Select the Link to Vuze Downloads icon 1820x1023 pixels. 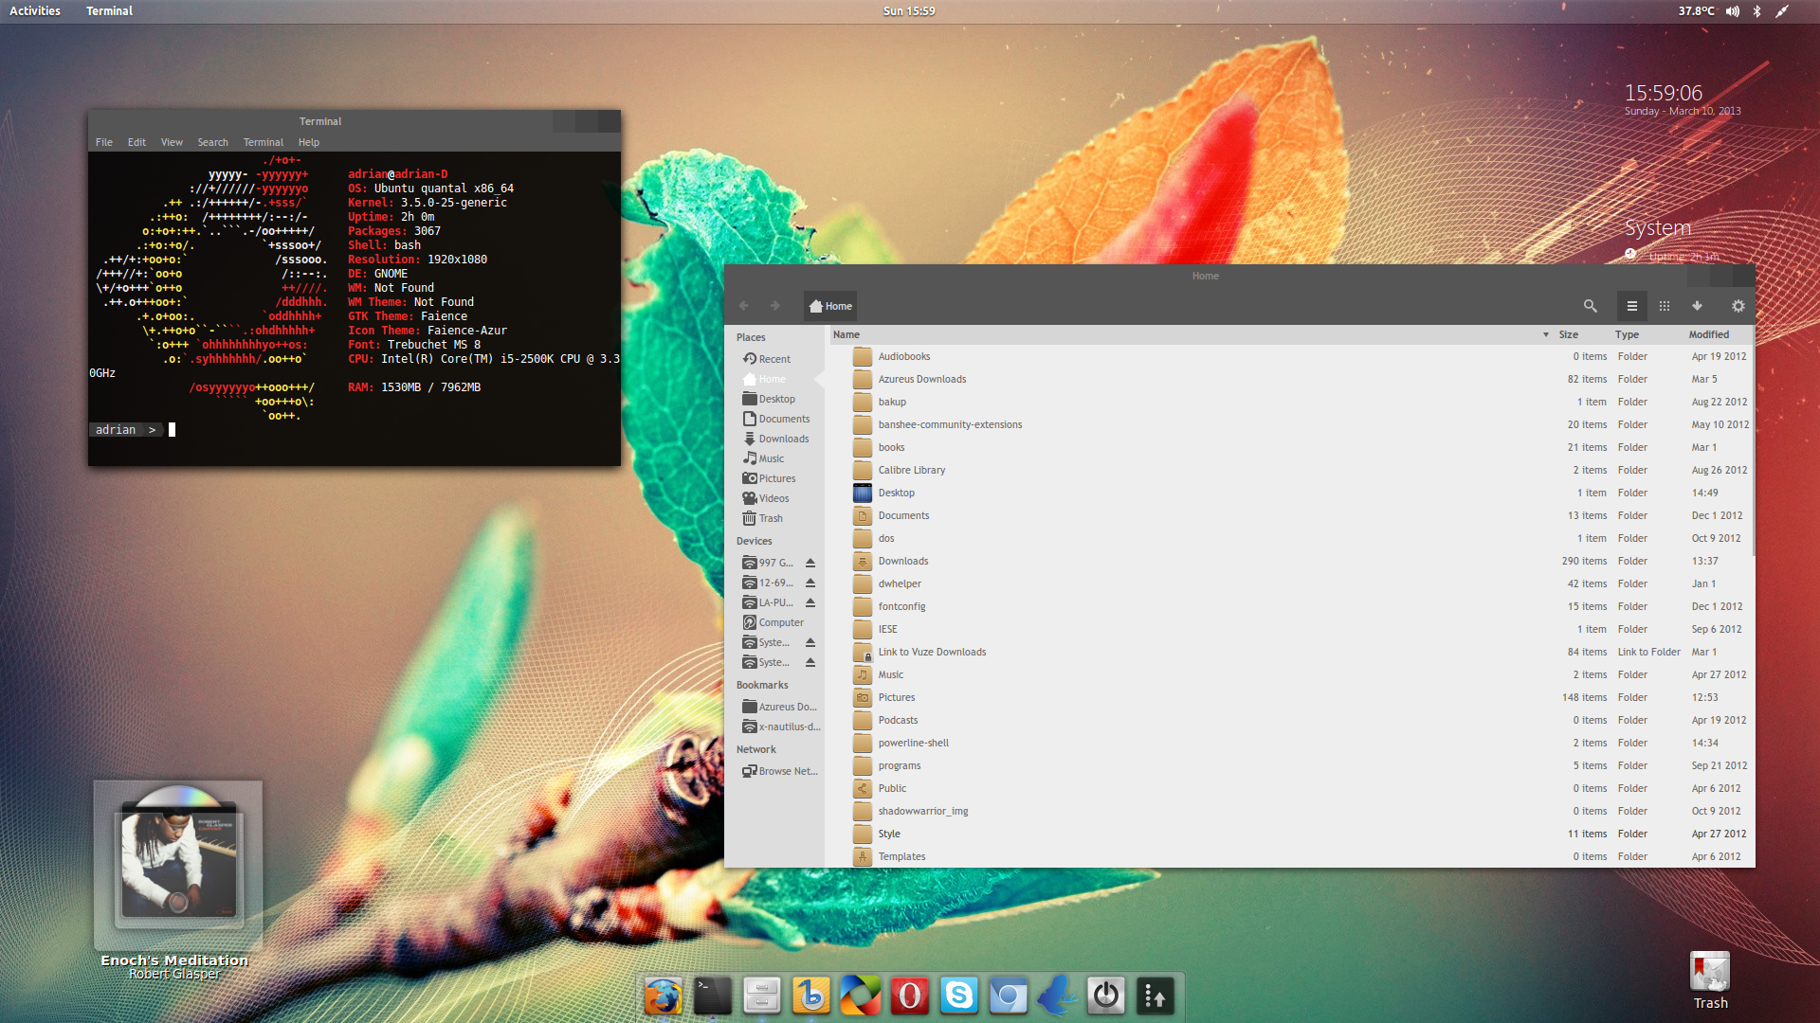click(x=862, y=652)
